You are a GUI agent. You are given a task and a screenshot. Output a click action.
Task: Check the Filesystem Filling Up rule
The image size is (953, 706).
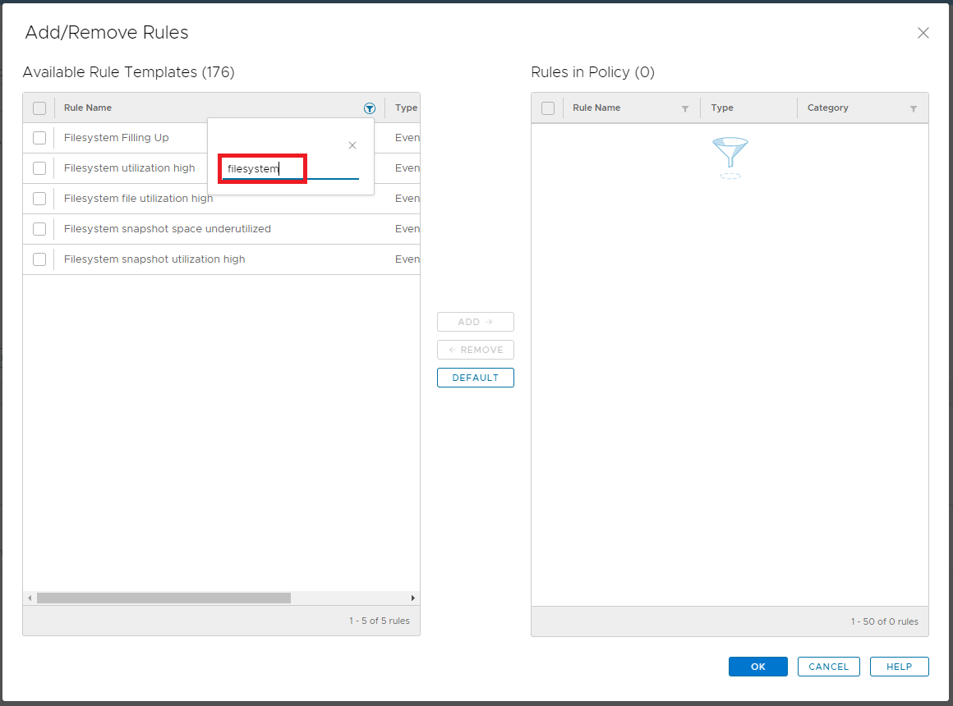coord(39,138)
